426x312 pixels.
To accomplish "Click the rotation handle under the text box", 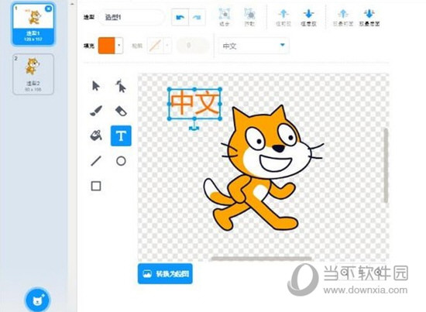I will (194, 128).
